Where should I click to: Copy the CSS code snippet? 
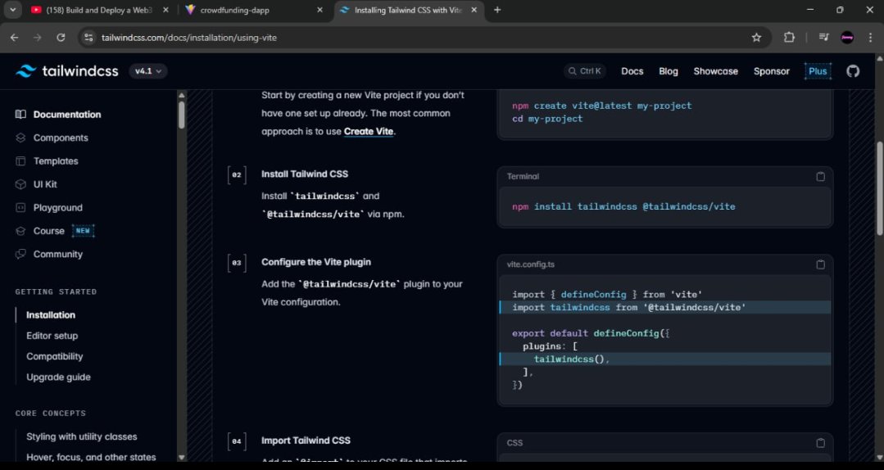click(x=820, y=443)
